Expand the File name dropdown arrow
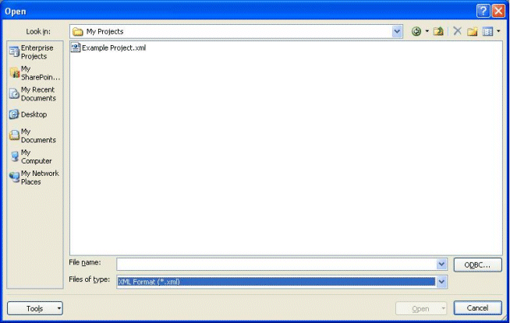Screen dimensions: 510x323 (x=441, y=265)
